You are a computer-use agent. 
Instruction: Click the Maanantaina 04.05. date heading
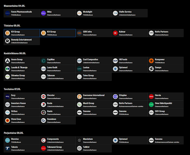pos(15,6)
